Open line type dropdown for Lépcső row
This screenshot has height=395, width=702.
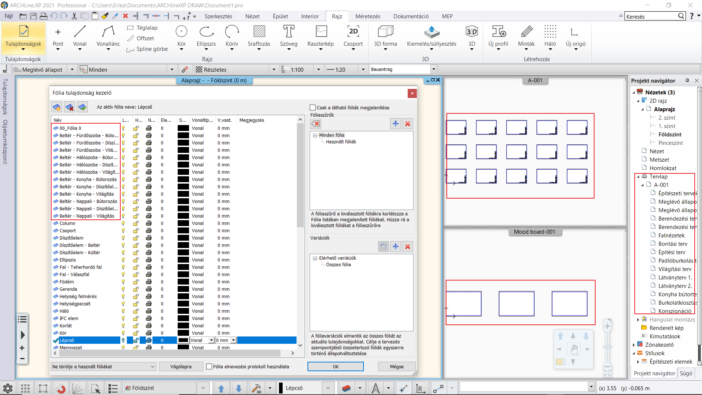click(x=211, y=341)
